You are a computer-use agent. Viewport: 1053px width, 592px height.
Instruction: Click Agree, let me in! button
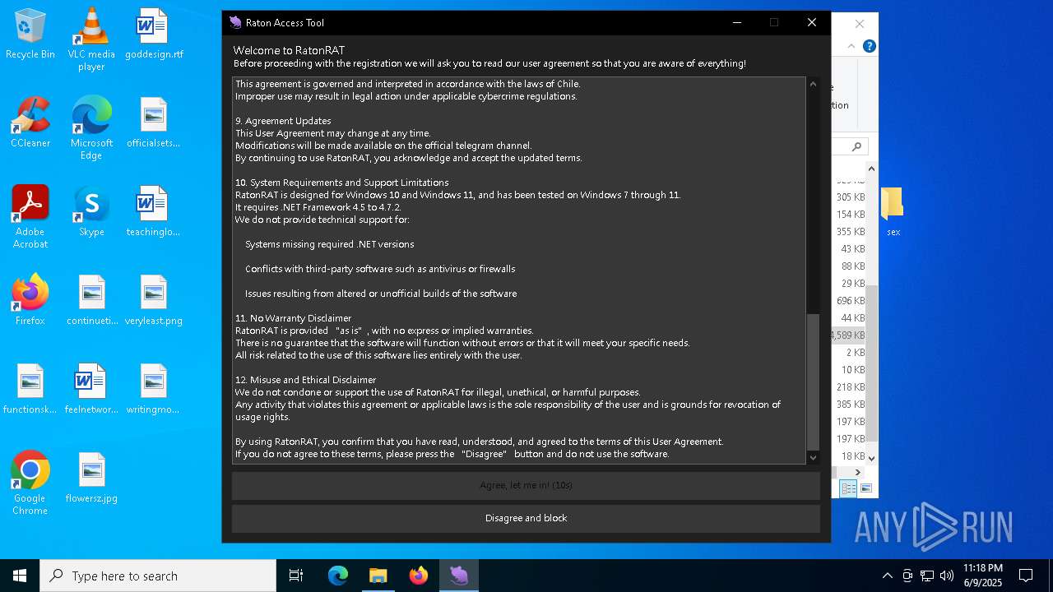(x=526, y=485)
